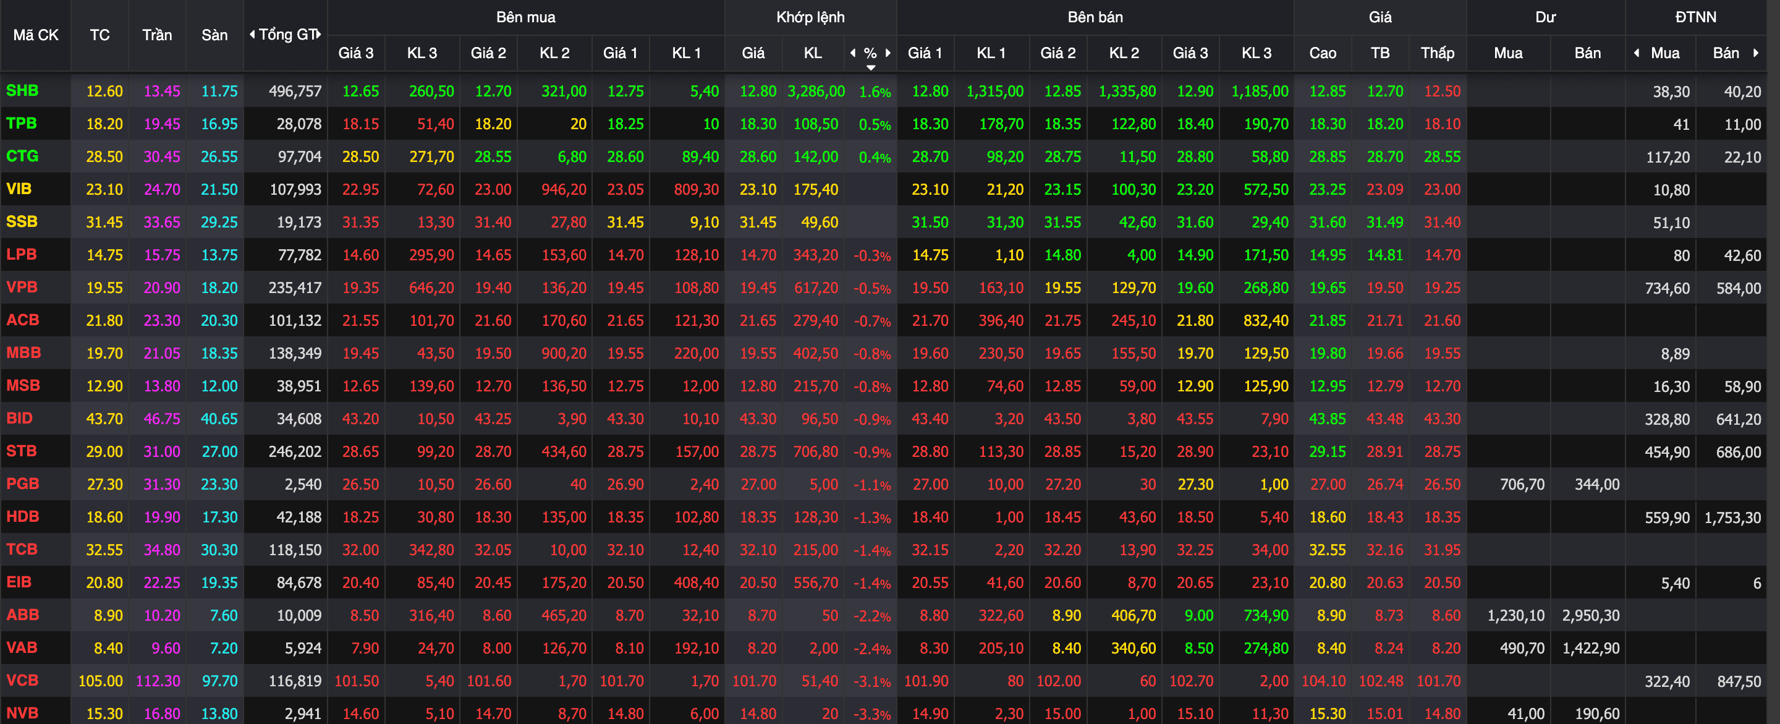The image size is (1780, 724).
Task: Click ABB surplus sell 2,950,30
Action: (x=1591, y=615)
